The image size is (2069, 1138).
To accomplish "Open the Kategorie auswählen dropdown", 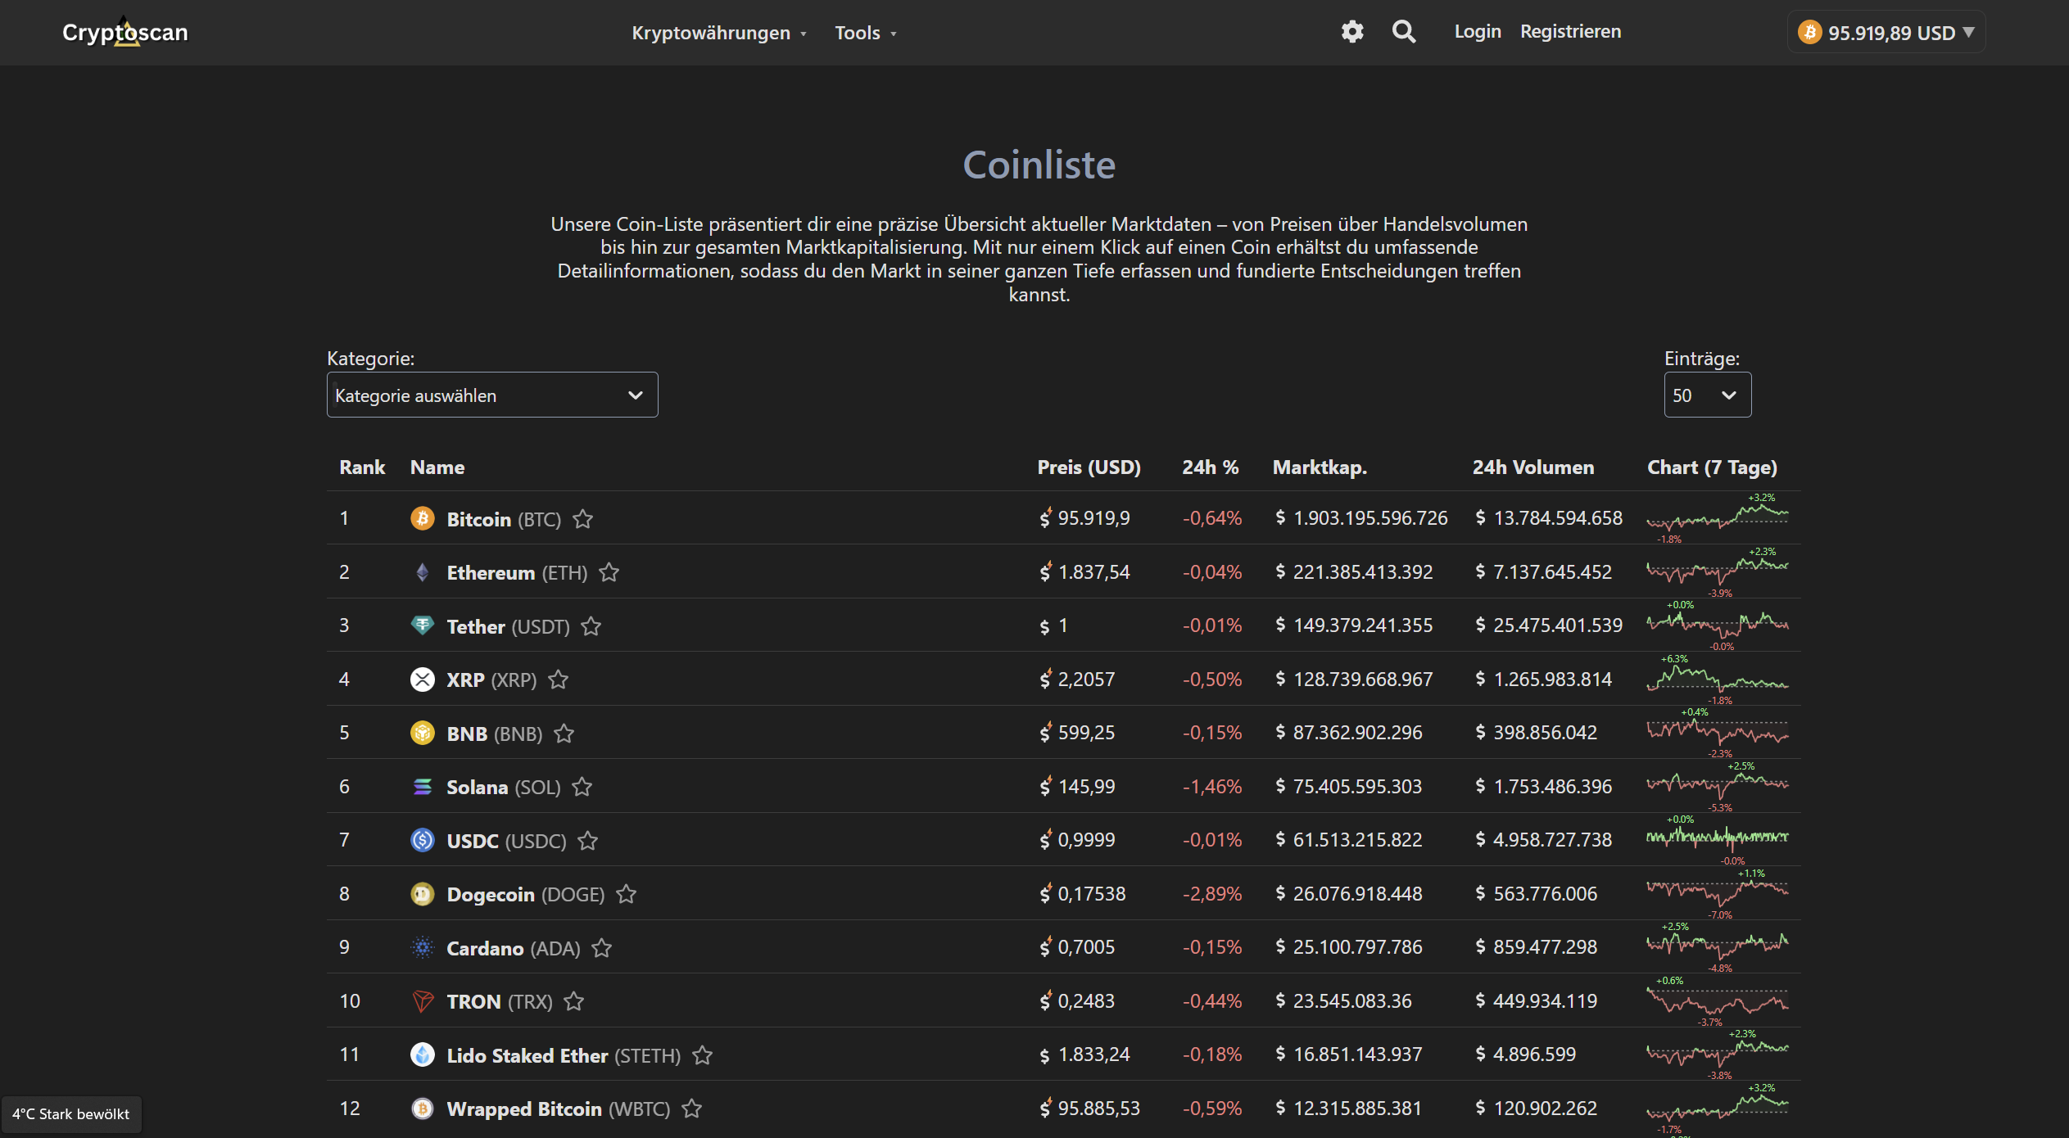I will click(x=492, y=395).
